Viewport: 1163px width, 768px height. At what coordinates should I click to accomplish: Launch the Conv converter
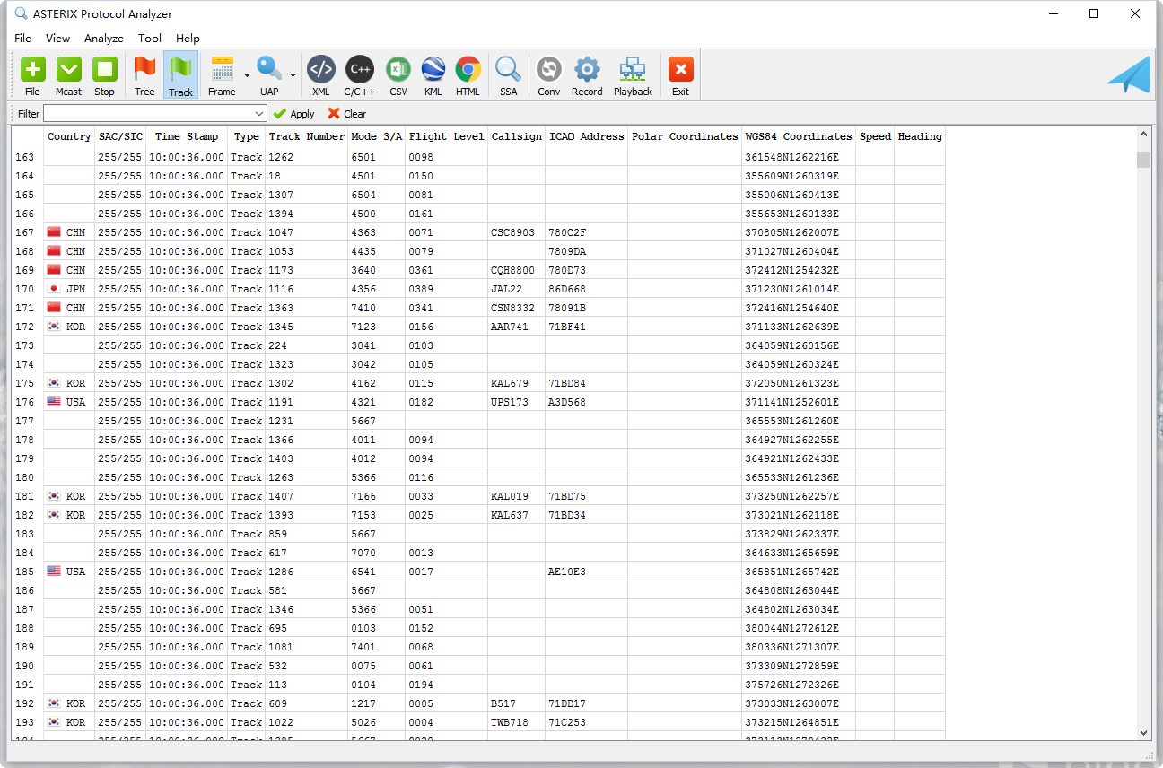(x=549, y=75)
